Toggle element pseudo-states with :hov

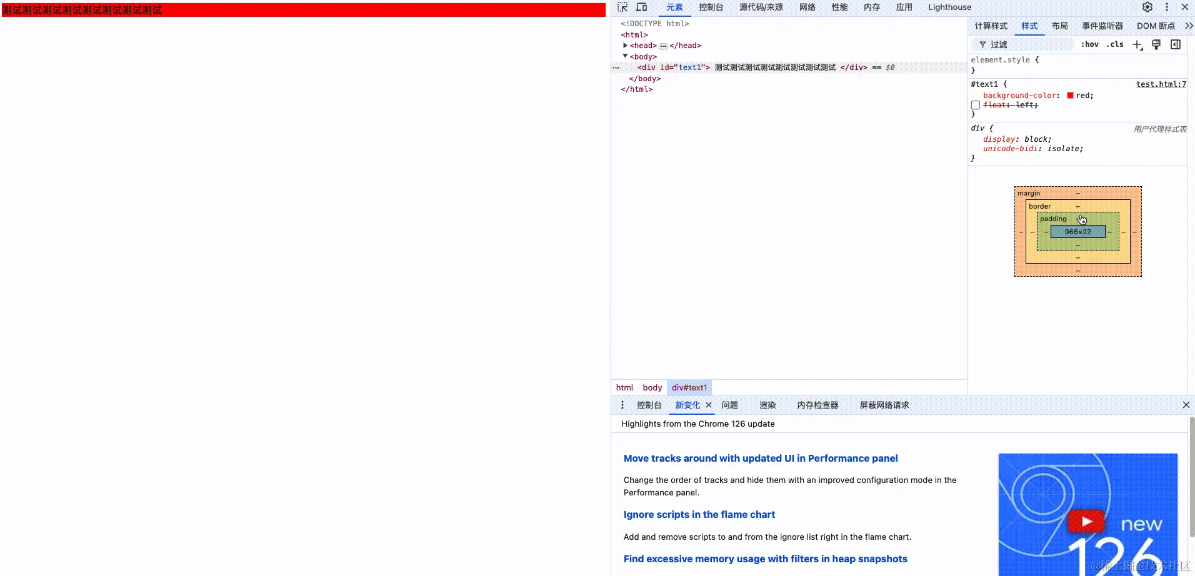pos(1090,44)
